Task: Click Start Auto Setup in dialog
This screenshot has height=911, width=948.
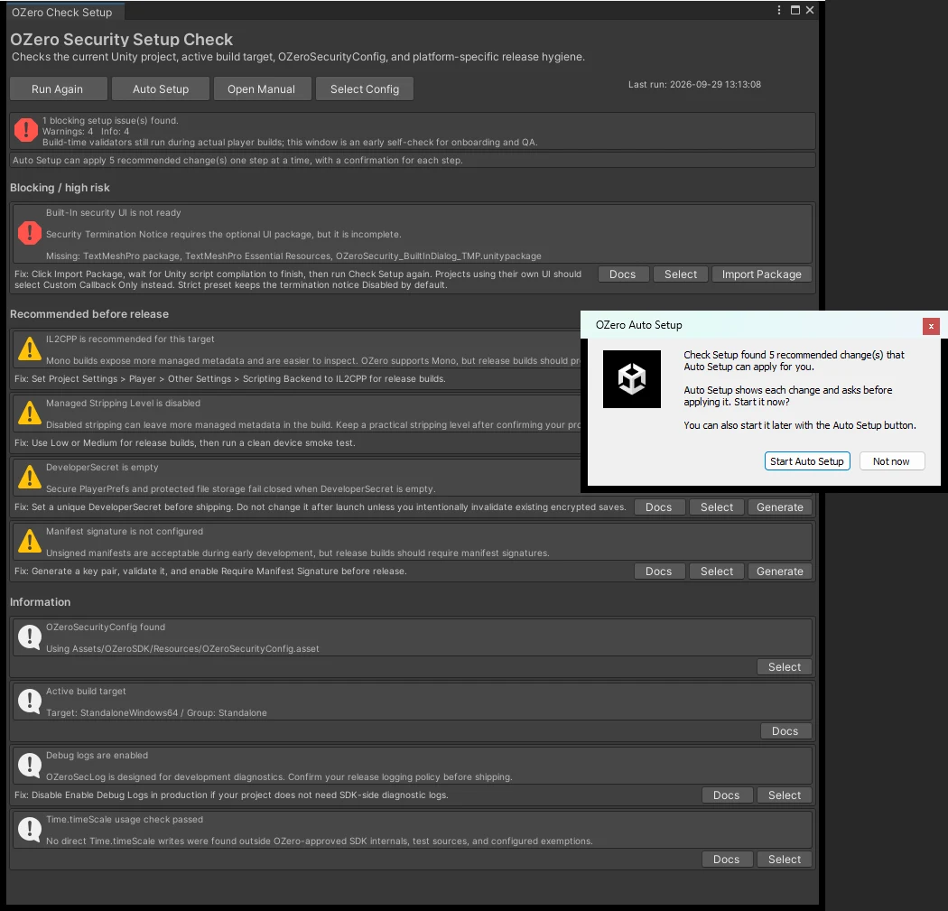Action: 807,461
